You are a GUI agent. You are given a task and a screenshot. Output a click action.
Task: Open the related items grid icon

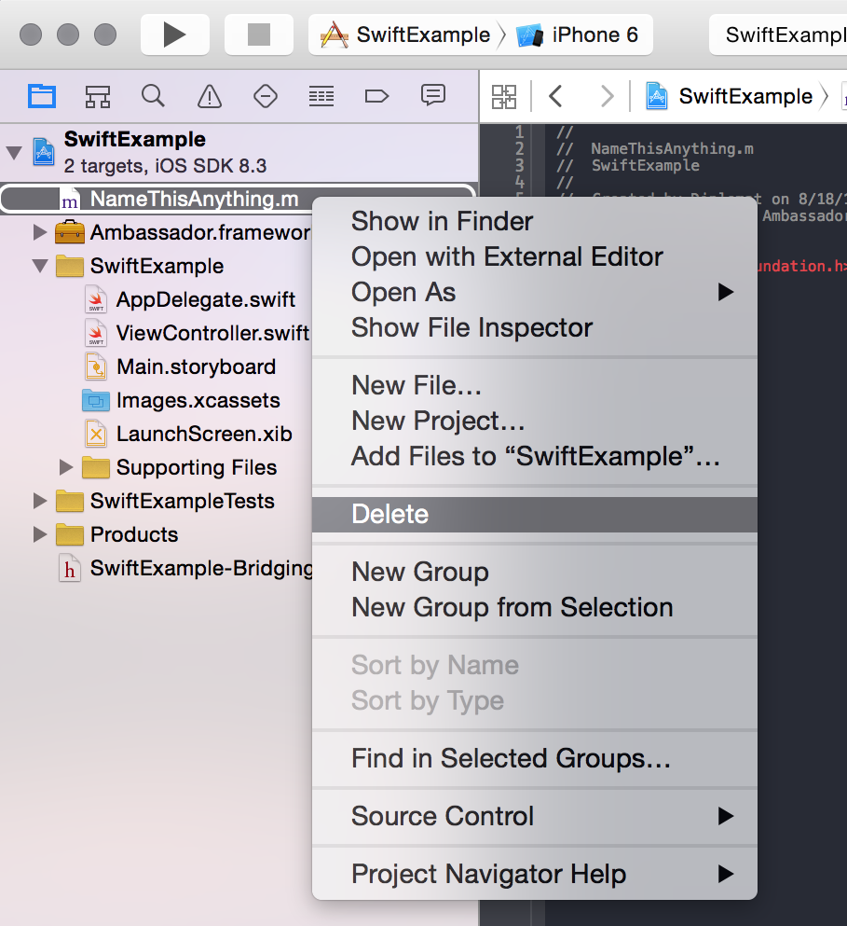504,96
